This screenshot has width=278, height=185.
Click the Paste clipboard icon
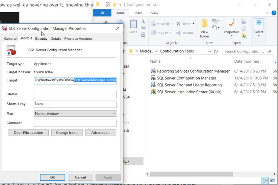[133, 24]
